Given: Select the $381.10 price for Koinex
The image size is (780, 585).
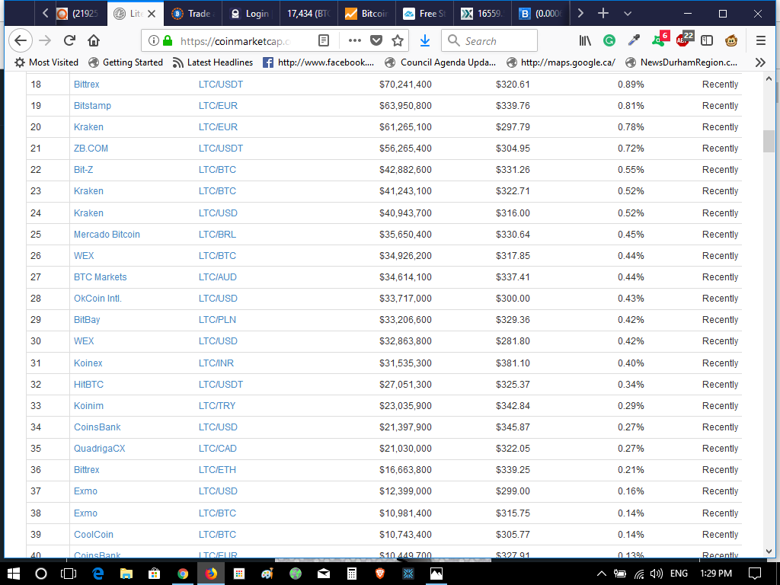Looking at the screenshot, I should click(x=513, y=363).
